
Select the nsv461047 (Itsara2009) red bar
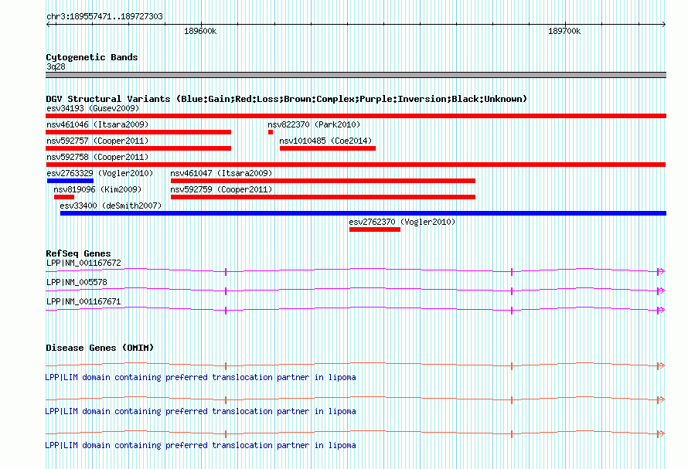(323, 181)
